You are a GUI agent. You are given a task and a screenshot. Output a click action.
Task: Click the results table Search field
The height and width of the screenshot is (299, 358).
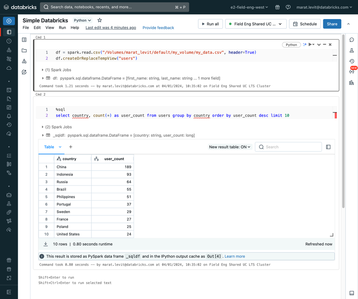pos(292,147)
